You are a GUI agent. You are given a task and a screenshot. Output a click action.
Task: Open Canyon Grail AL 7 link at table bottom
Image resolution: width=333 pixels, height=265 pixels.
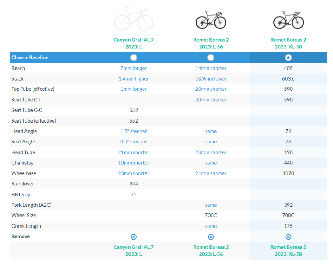[133, 251]
